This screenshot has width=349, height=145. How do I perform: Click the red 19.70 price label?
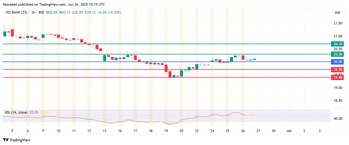coord(337,70)
